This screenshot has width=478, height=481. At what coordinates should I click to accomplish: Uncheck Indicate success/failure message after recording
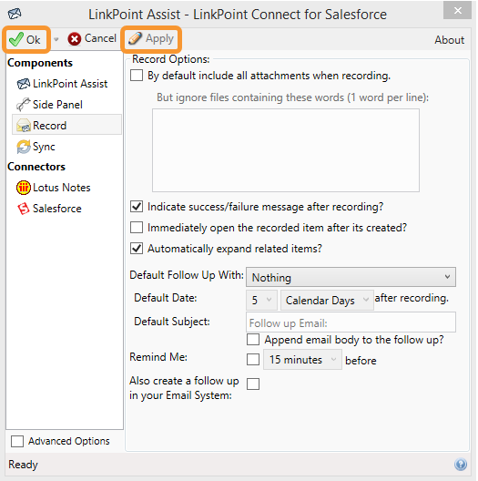137,207
